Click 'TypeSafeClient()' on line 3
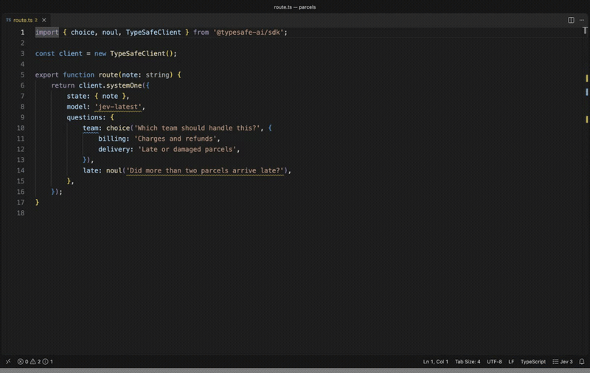The width and height of the screenshot is (590, 373). (x=142, y=53)
